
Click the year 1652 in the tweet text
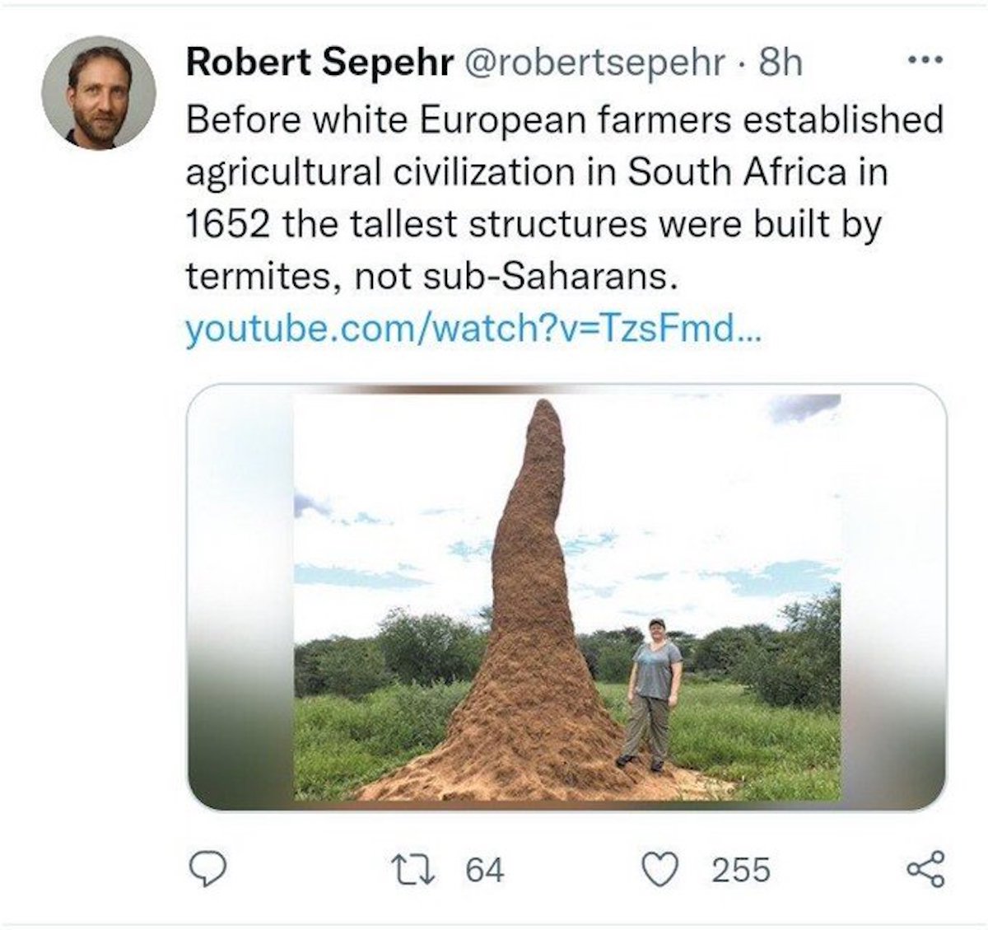click(x=226, y=224)
